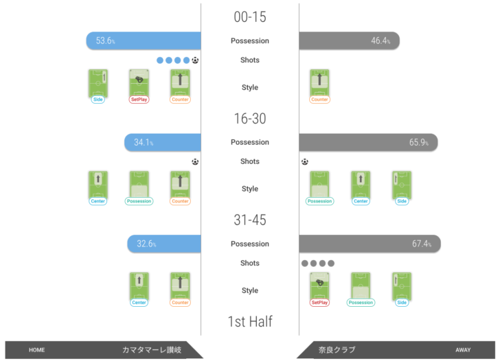
Task: Click away Center pitch icon in 16-30
Action: click(x=361, y=184)
